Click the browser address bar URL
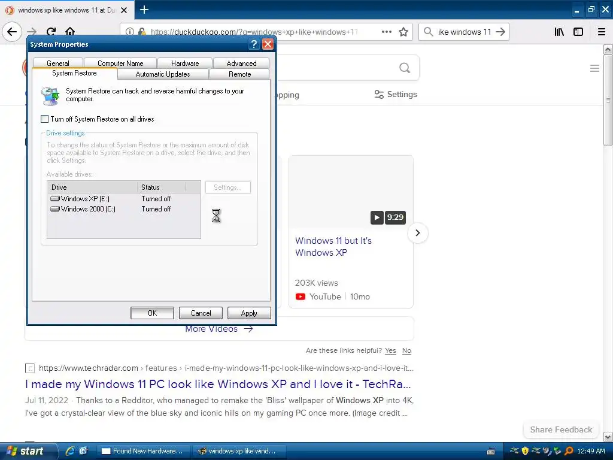613x460 pixels. pos(254,32)
